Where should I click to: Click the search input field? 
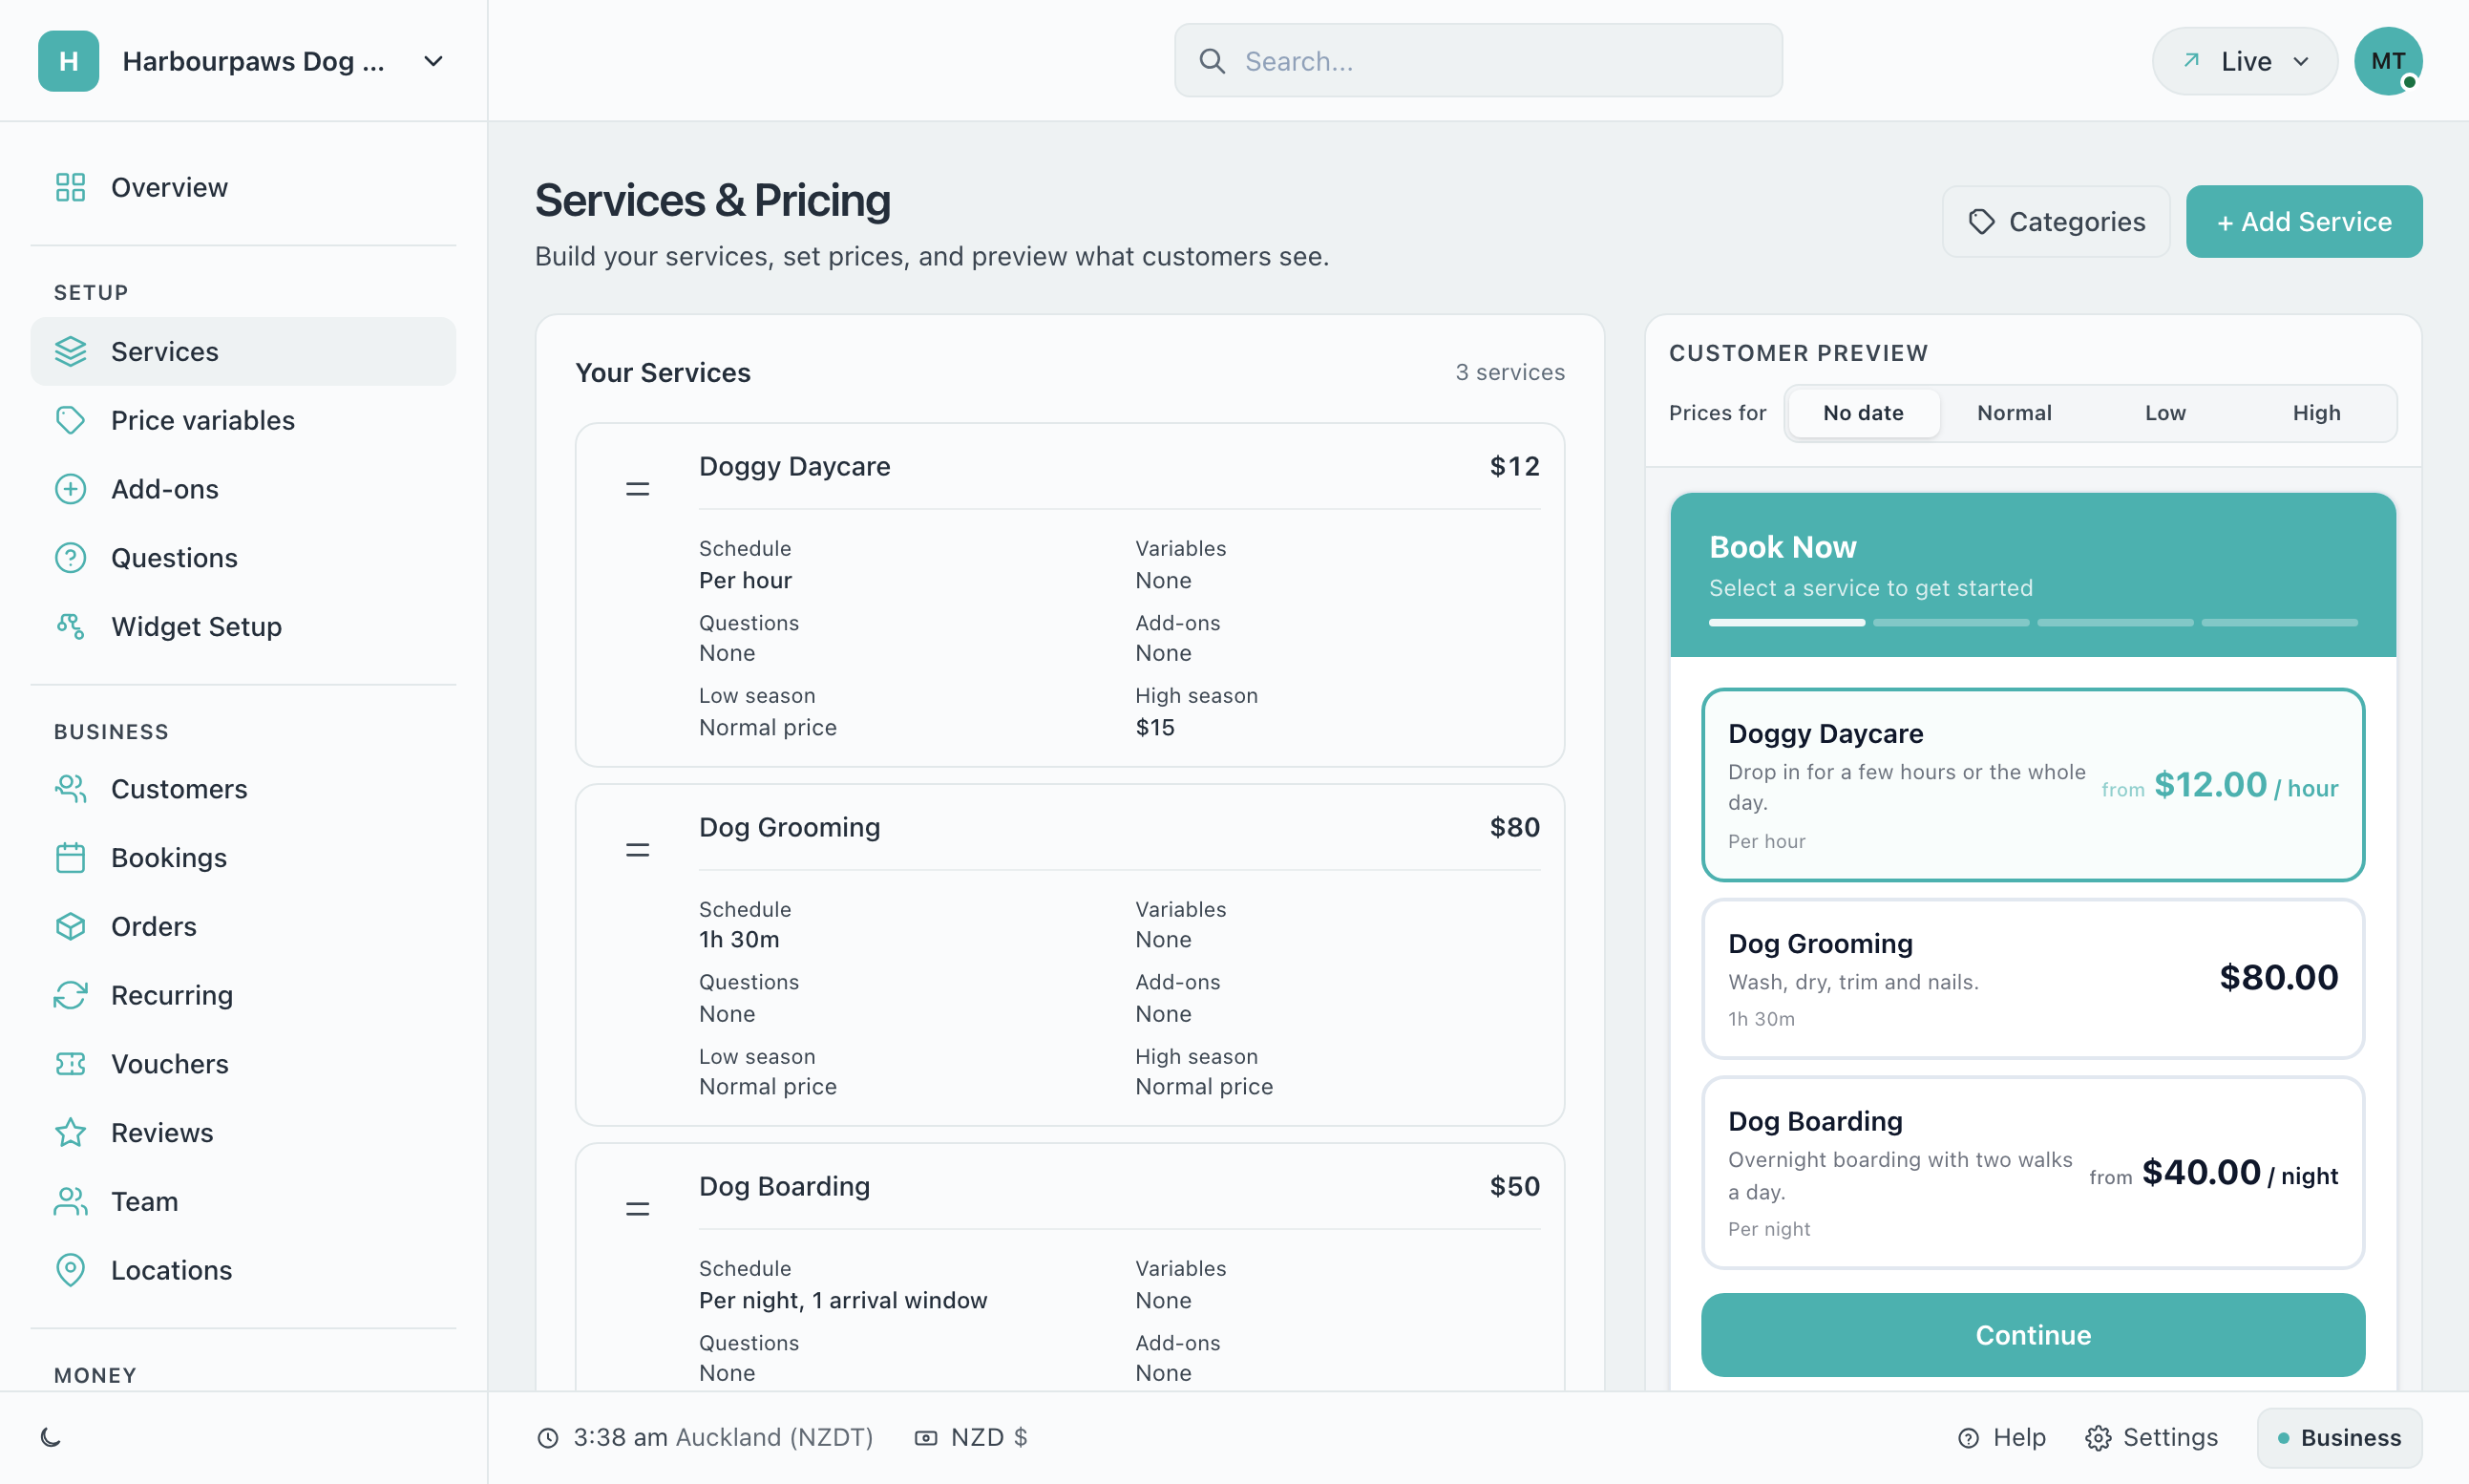coord(1477,61)
